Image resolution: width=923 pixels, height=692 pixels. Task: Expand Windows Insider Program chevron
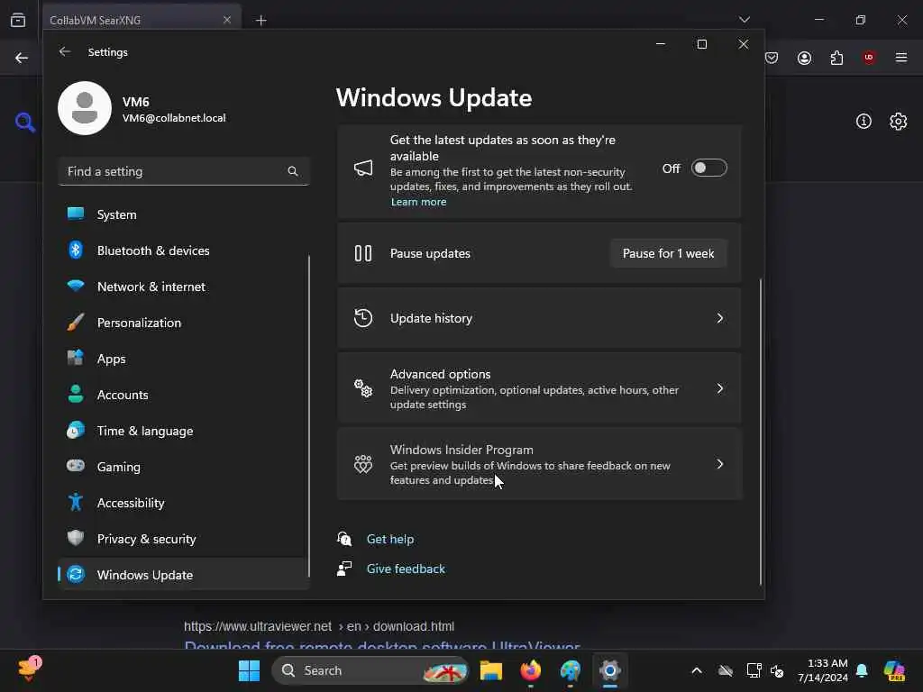click(720, 464)
